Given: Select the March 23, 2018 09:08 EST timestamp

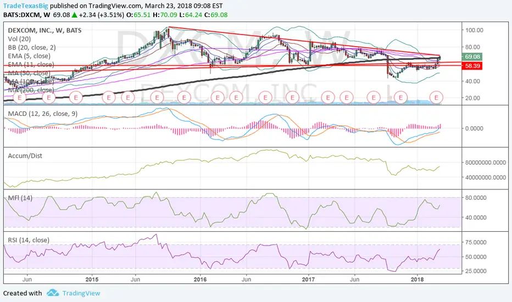Looking at the screenshot, I should [184, 6].
